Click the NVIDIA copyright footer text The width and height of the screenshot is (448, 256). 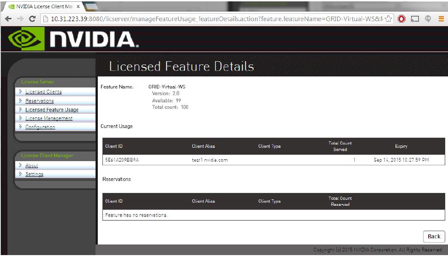pos(378,250)
